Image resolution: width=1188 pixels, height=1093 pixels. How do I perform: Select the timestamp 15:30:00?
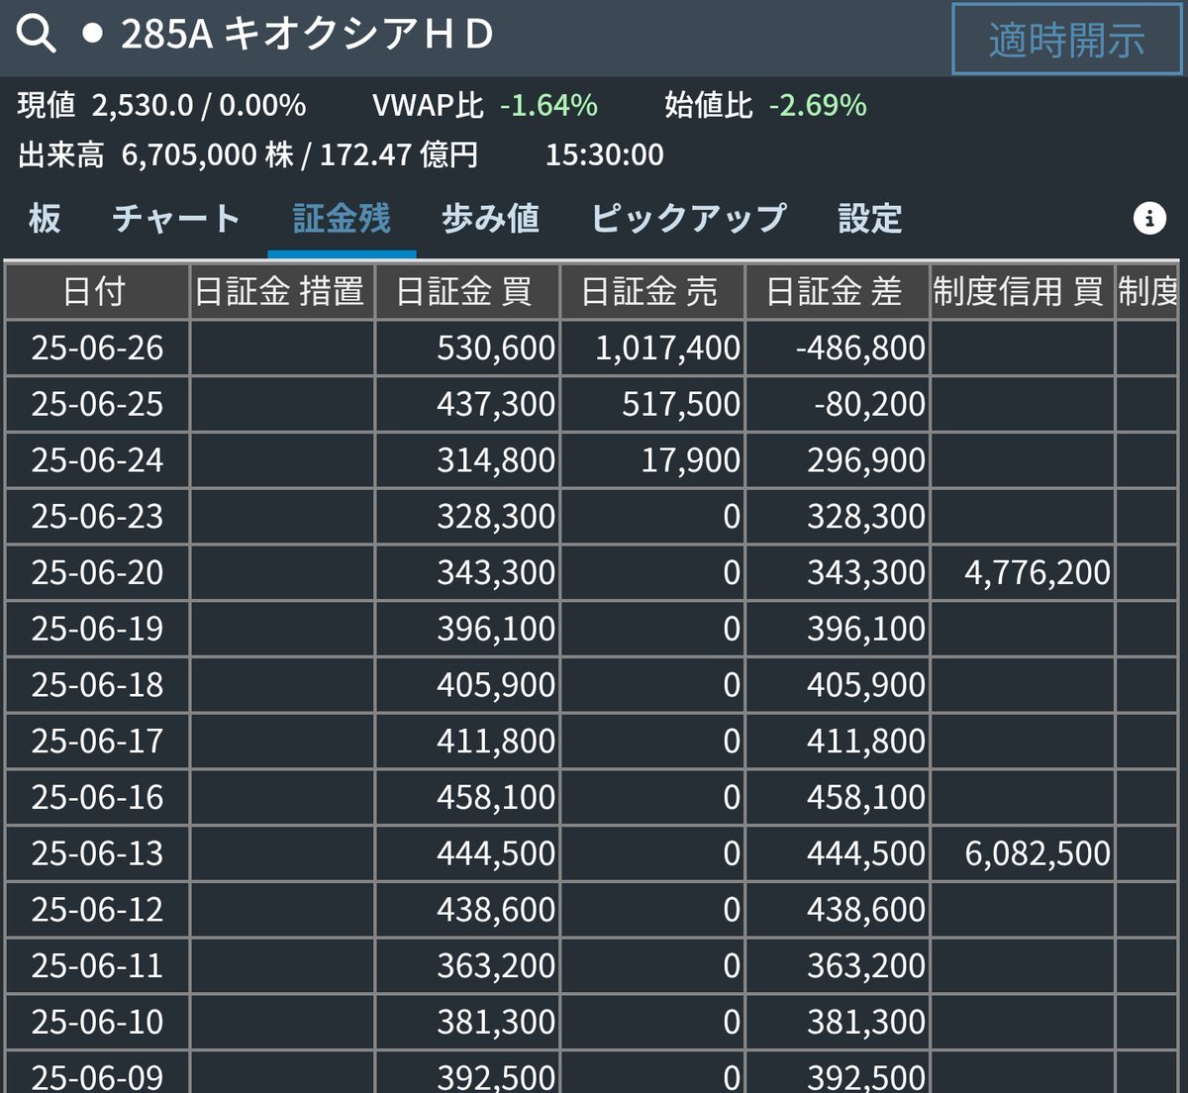(605, 154)
